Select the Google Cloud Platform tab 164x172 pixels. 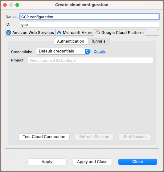120,32
